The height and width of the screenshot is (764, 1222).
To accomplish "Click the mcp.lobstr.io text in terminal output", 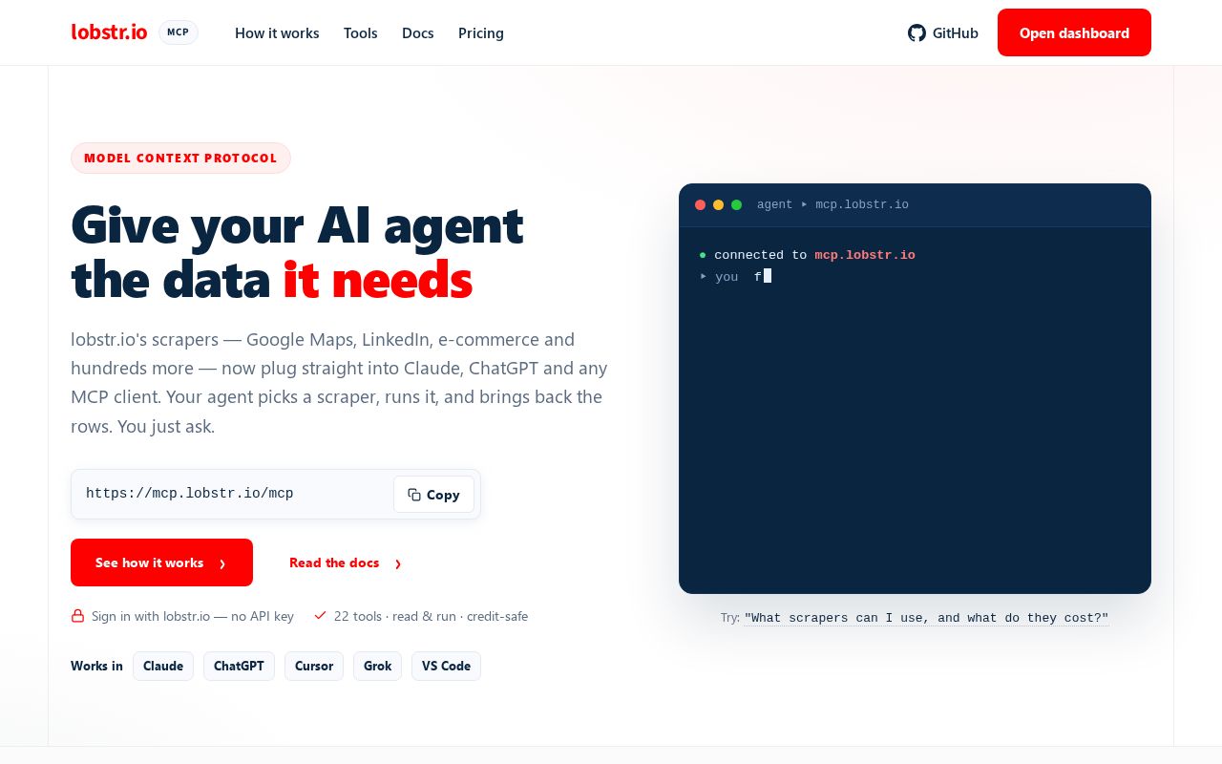I will click(865, 255).
